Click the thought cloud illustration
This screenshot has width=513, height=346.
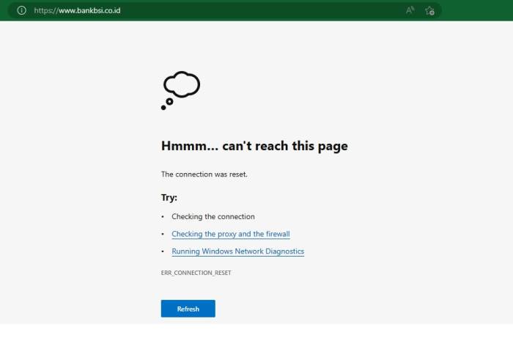click(182, 84)
